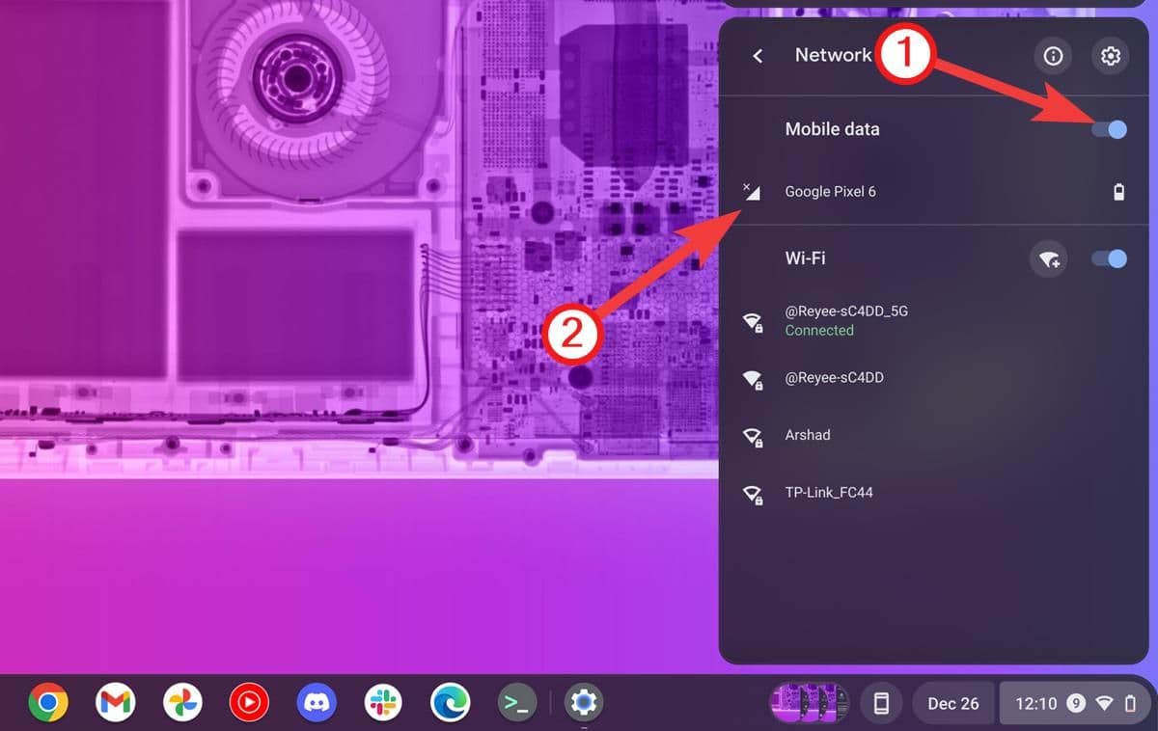This screenshot has width=1158, height=731.
Task: Open network settings gear icon
Action: 1110,56
